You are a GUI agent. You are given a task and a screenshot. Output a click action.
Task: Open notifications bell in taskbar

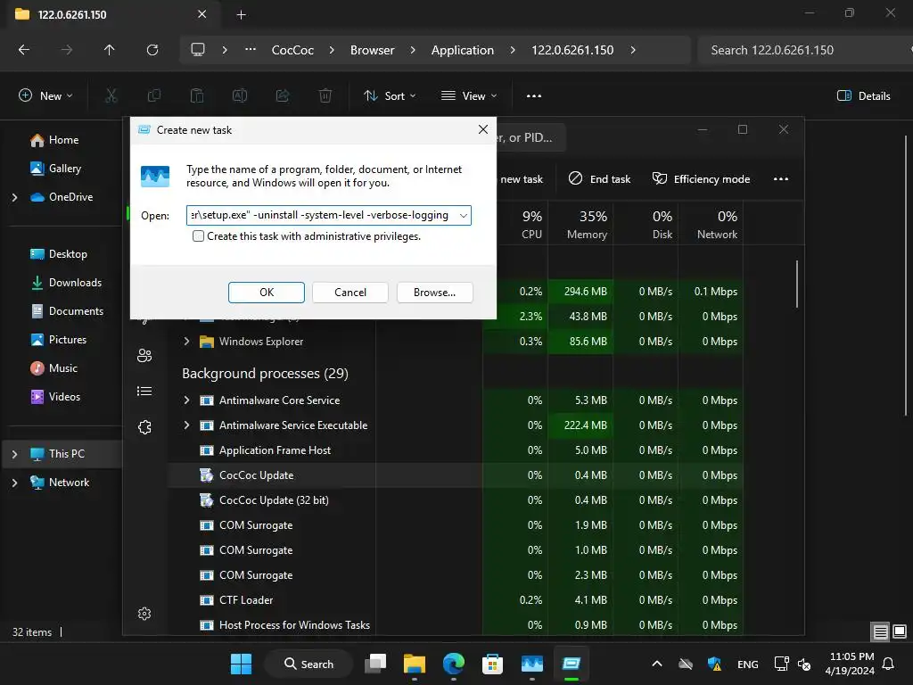[x=889, y=664]
